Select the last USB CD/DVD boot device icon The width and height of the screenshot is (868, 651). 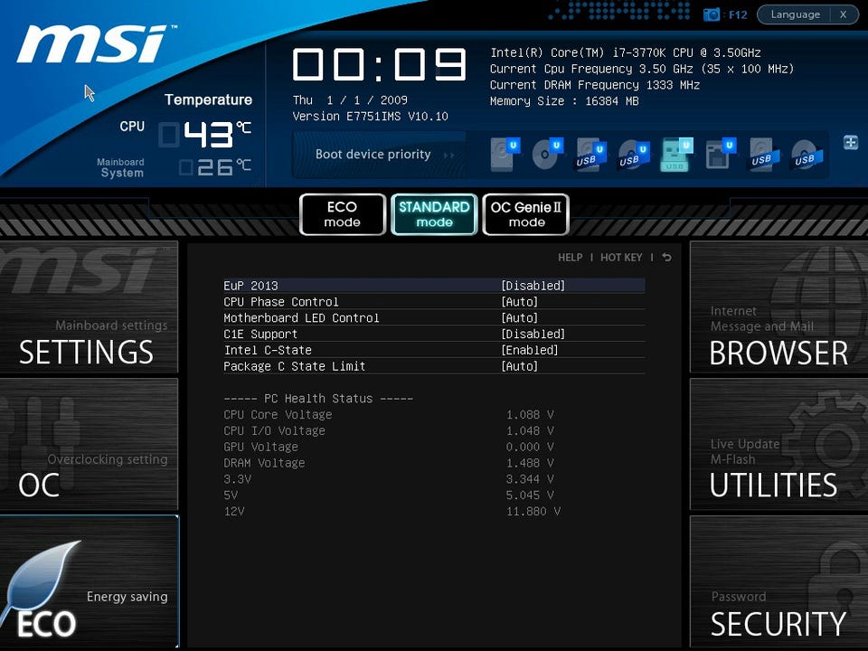807,154
